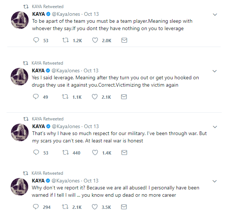Viewport: 232px width, 214px height.
Task: Reply to the 'Yes I said leverage' tweet
Action: 36,97
